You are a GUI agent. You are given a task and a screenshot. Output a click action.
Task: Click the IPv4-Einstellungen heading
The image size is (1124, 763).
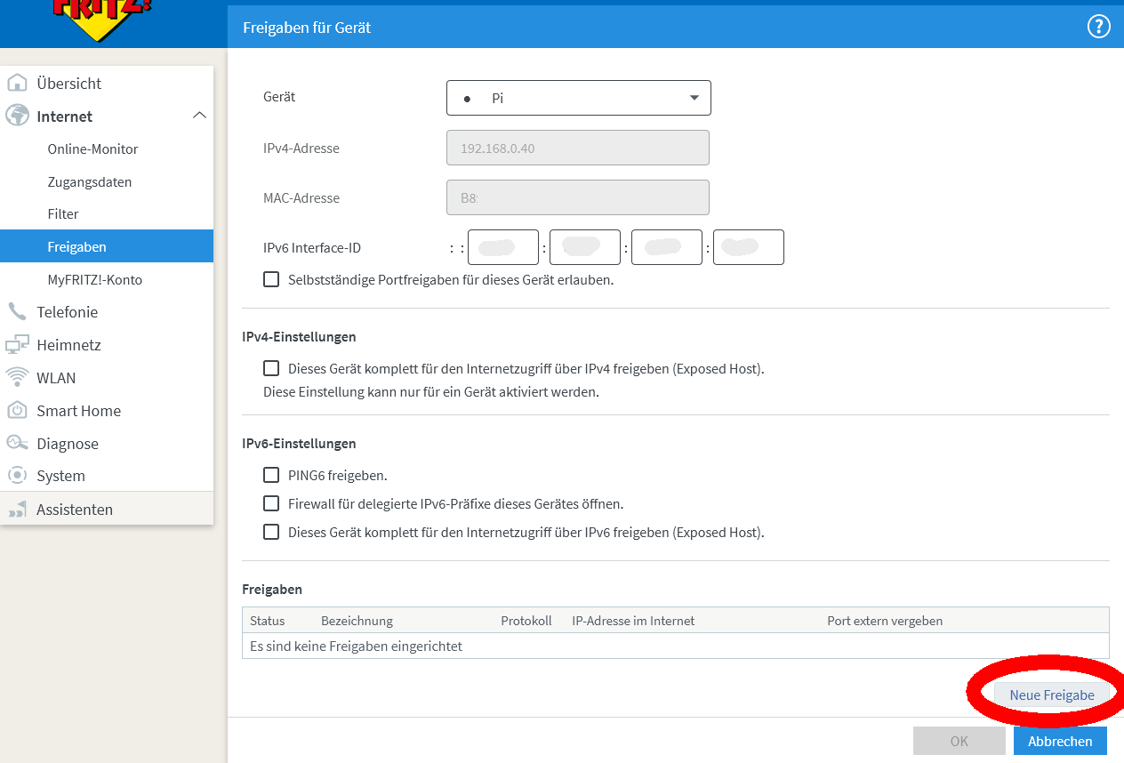[299, 337]
